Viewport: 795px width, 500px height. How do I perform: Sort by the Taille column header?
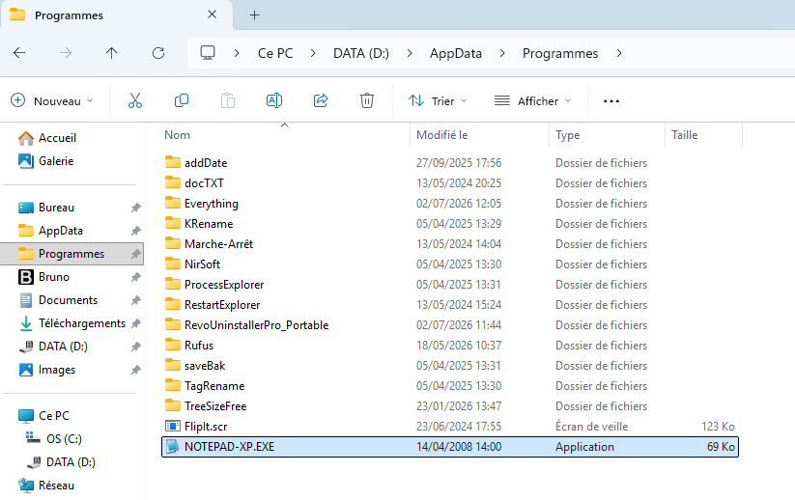click(685, 135)
